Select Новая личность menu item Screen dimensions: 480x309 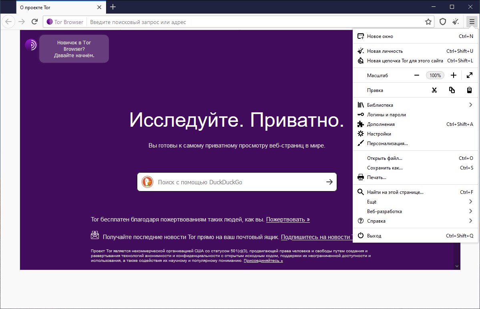click(415, 51)
